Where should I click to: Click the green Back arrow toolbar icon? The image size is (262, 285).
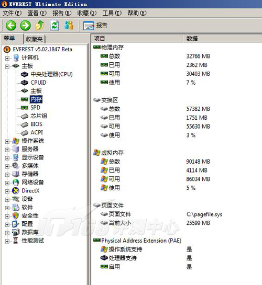click(x=11, y=25)
